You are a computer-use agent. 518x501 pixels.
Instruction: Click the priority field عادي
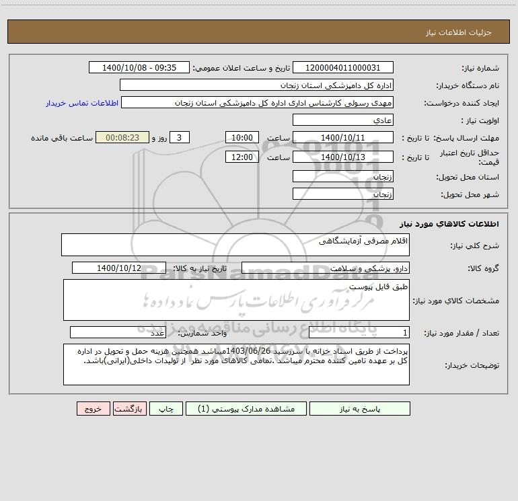click(x=343, y=120)
